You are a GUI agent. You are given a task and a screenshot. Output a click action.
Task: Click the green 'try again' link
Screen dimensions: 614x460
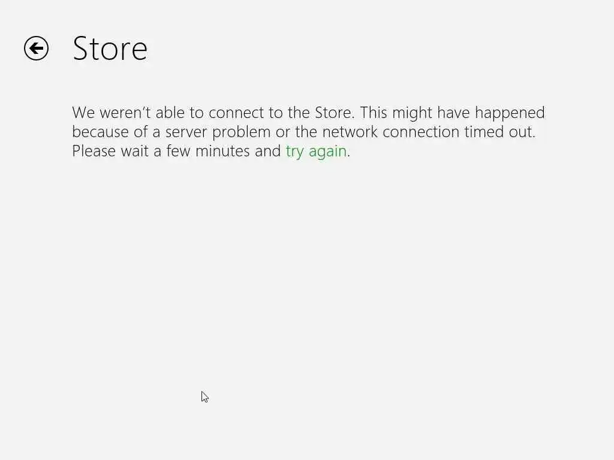(316, 152)
